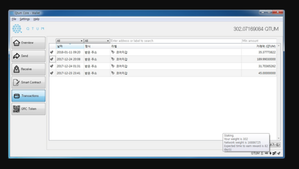Image resolution: width=299 pixels, height=169 pixels.
Task: Click the amount 31.70365262
Action: [267, 66]
